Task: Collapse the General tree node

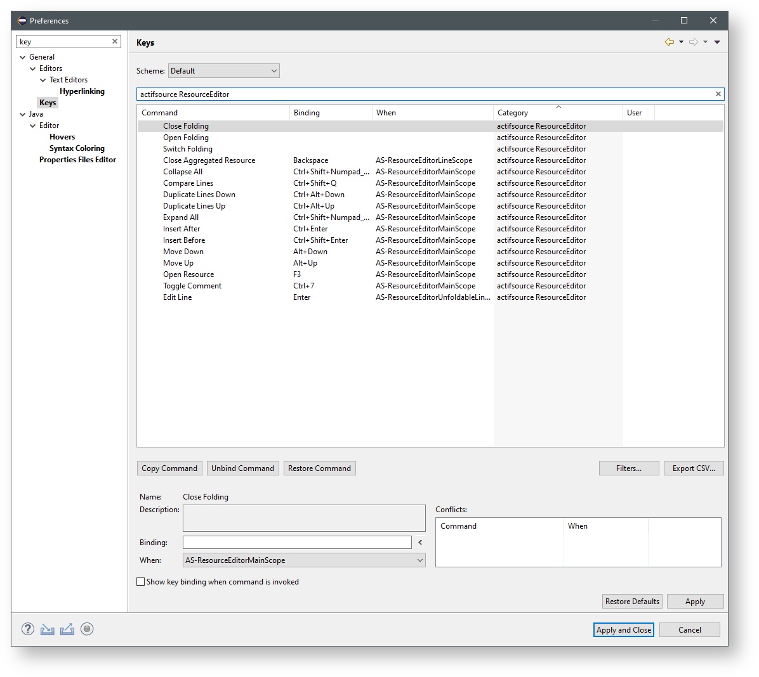Action: (23, 57)
